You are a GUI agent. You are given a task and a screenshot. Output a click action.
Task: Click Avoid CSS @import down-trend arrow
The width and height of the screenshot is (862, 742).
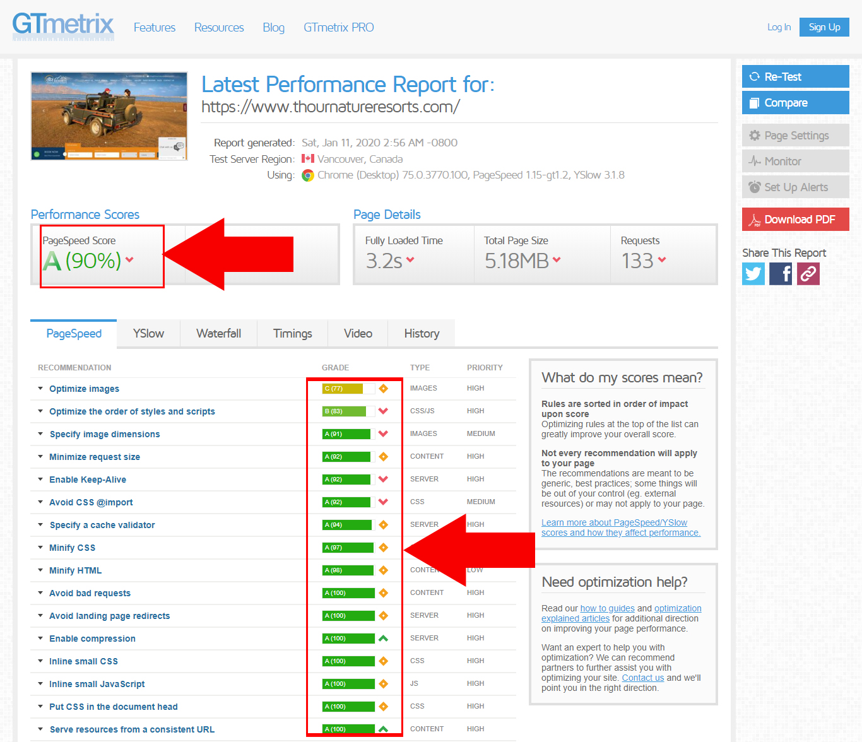[x=383, y=502]
